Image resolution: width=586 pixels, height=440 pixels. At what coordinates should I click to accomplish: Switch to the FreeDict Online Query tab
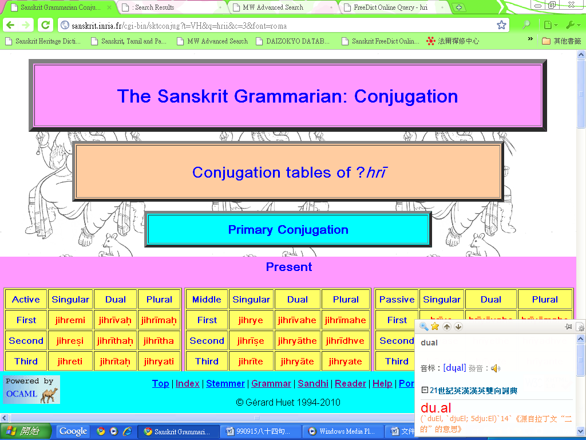coord(390,7)
